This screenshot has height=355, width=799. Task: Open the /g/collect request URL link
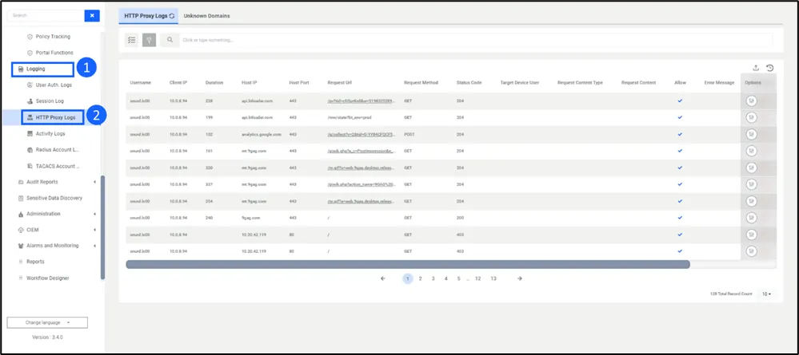362,134
